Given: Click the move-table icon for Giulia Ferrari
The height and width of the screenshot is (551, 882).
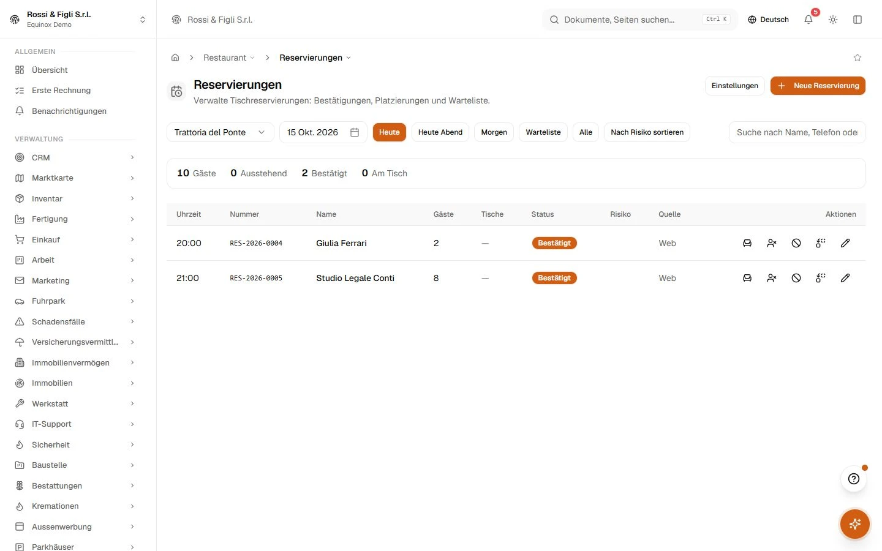Looking at the screenshot, I should pyautogui.click(x=821, y=243).
